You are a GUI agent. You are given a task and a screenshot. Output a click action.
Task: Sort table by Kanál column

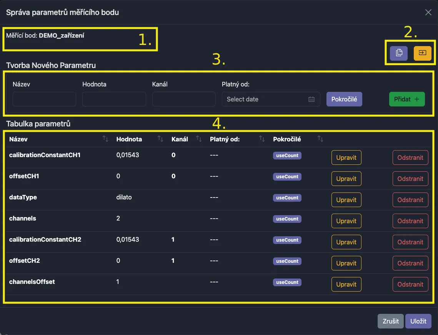pos(199,139)
